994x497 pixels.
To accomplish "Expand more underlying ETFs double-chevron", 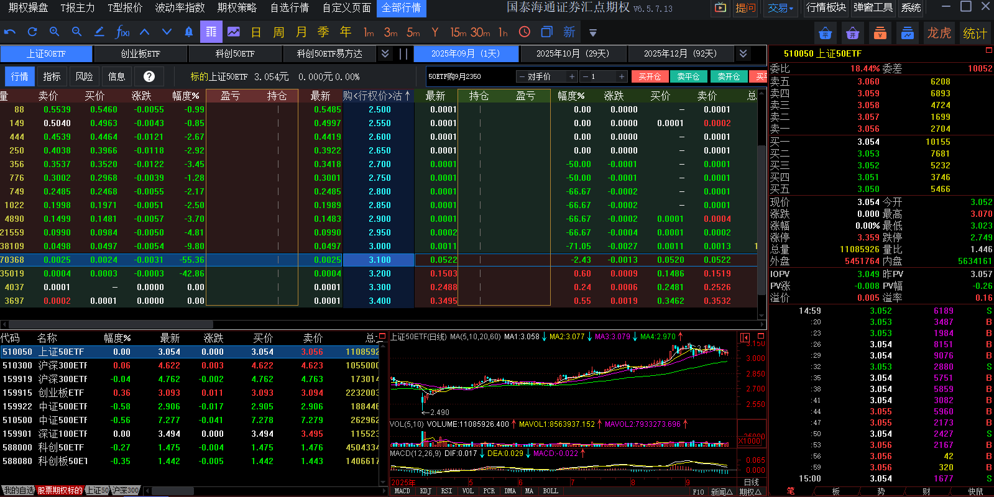I will click(x=385, y=53).
